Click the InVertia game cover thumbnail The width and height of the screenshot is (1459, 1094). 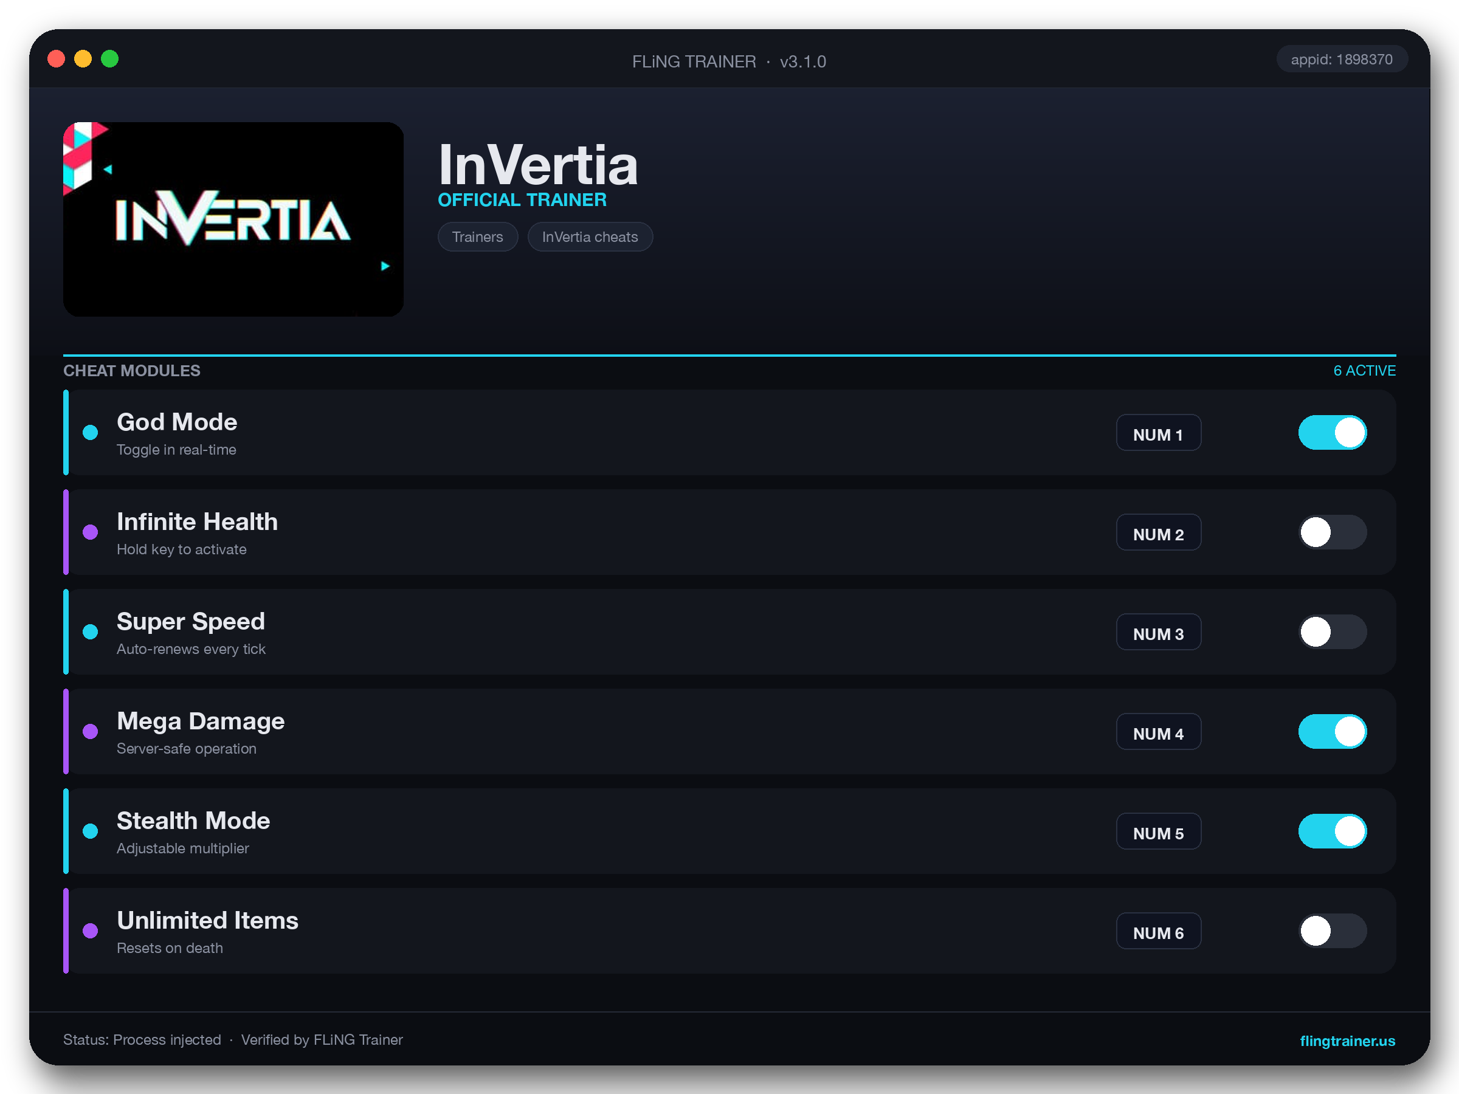(233, 219)
